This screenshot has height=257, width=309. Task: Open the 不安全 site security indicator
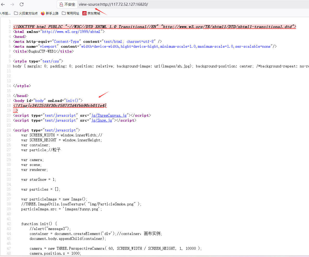(67, 4)
